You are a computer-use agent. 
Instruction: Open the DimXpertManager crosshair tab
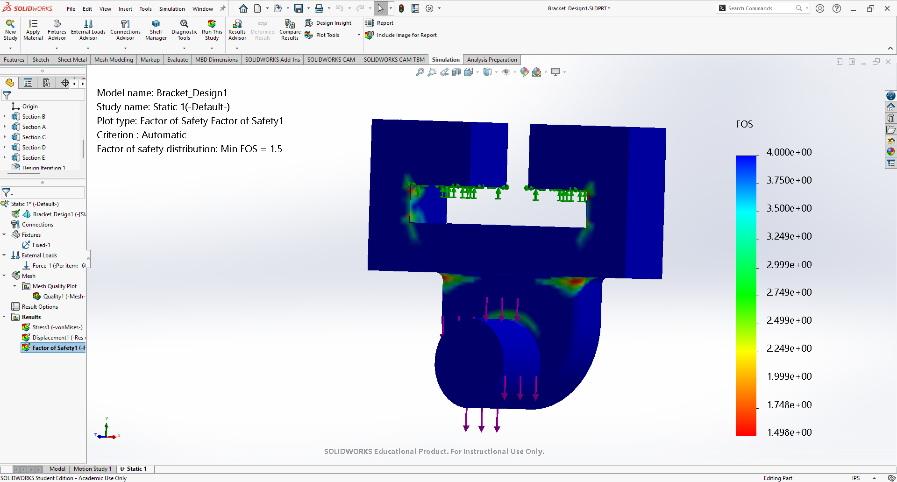pos(65,83)
